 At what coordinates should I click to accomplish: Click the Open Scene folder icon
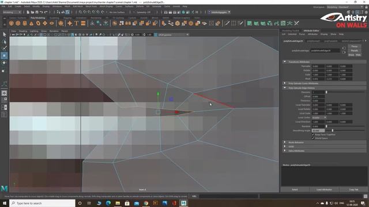pos(32,12)
